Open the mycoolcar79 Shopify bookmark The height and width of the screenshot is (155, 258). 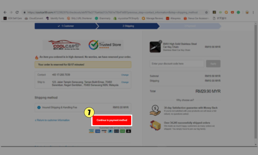coord(126,18)
